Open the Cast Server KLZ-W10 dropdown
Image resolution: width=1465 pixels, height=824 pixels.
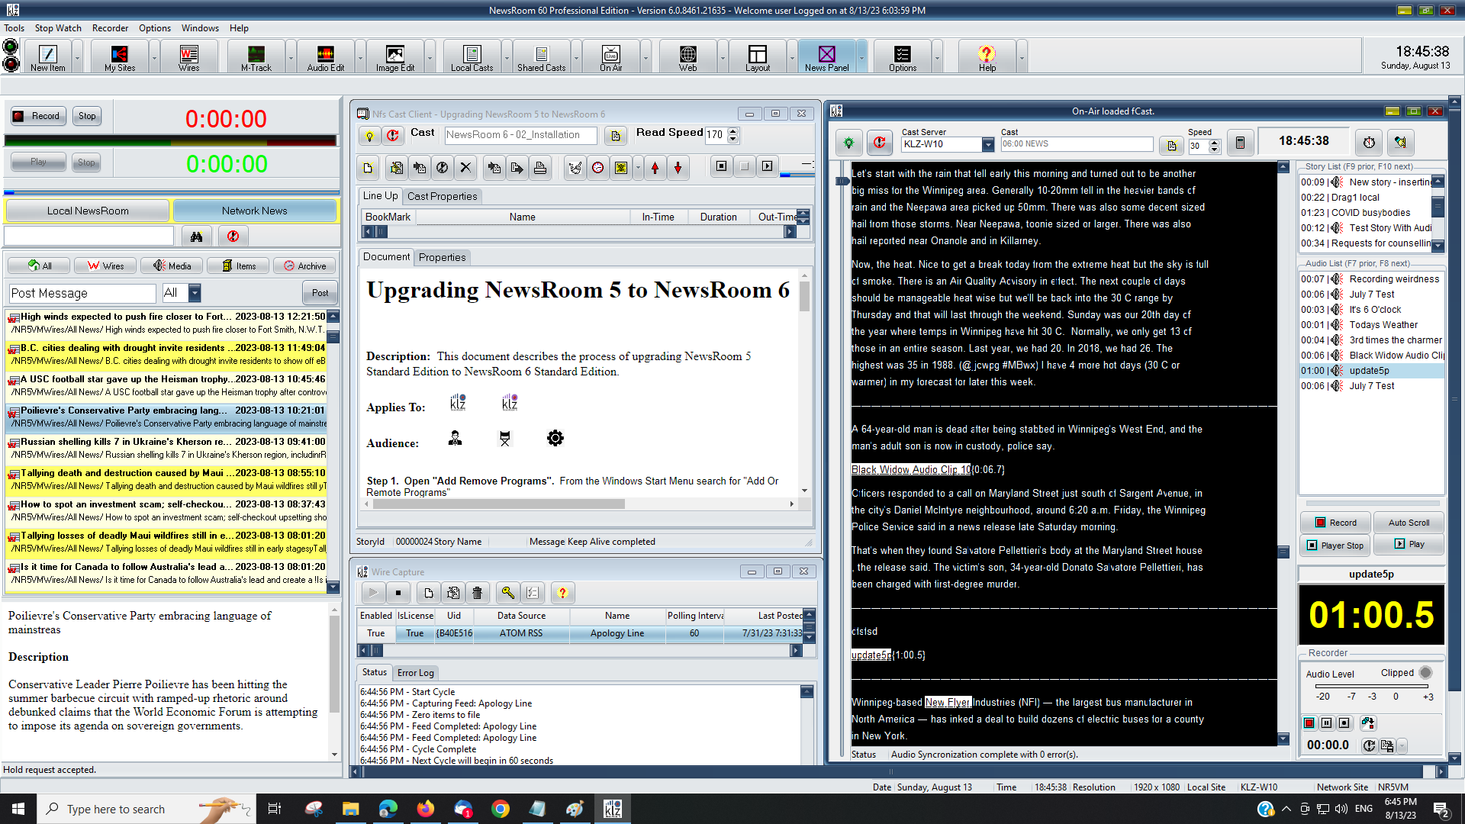tap(988, 144)
